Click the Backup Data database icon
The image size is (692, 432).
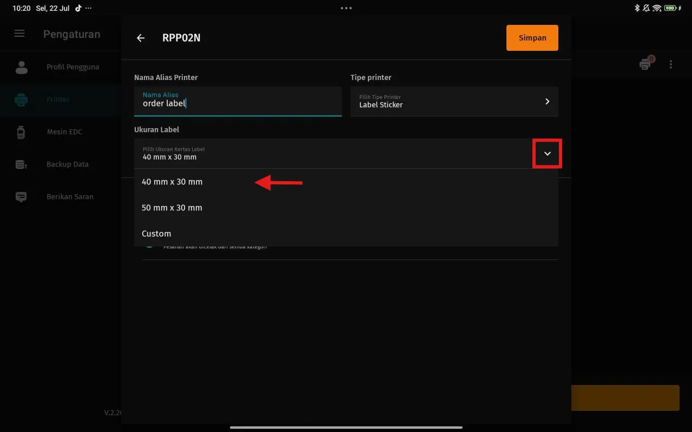21,164
